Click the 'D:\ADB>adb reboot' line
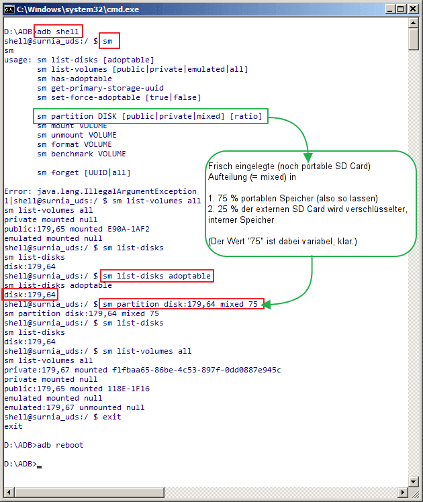Image resolution: width=423 pixels, height=502 pixels. tap(44, 445)
